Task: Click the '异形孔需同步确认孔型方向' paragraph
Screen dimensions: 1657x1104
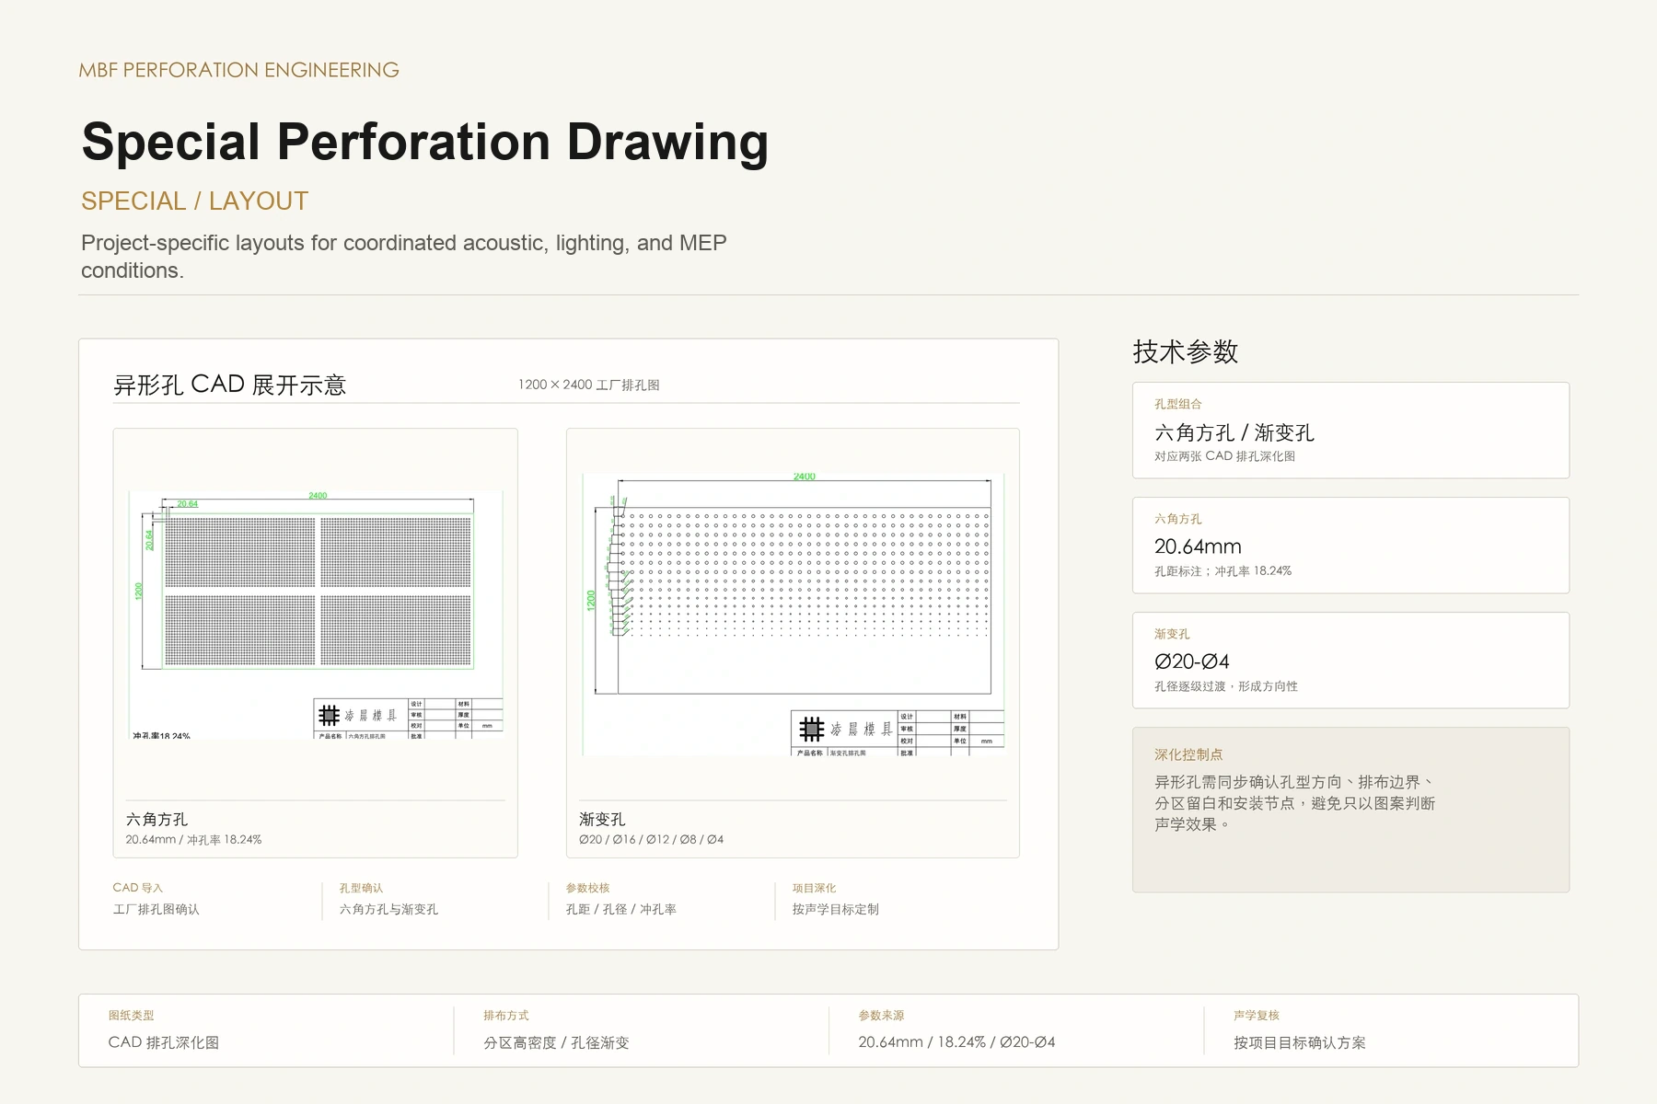Action: point(1295,803)
